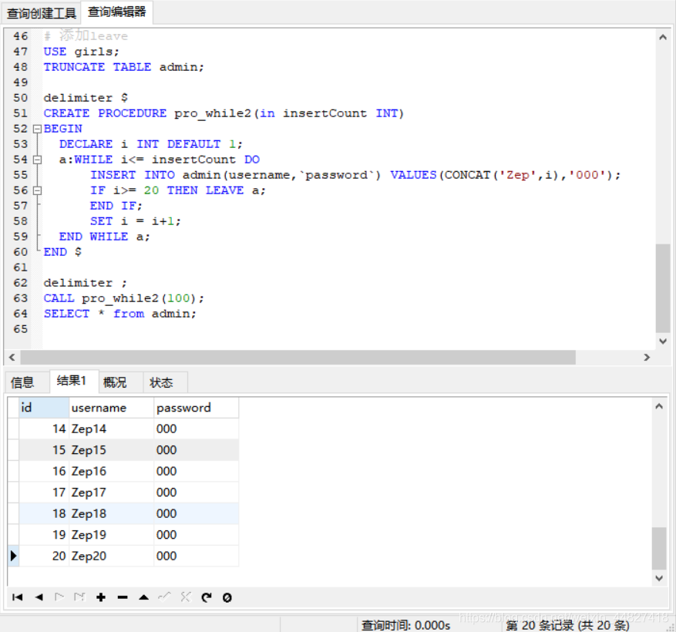Go to first record navigation icon
This screenshot has width=676, height=632.
coord(17,597)
